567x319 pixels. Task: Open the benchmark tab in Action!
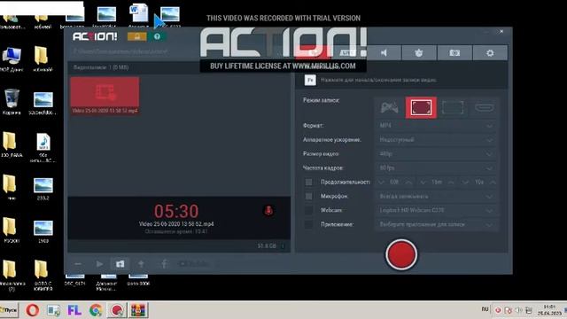click(419, 53)
